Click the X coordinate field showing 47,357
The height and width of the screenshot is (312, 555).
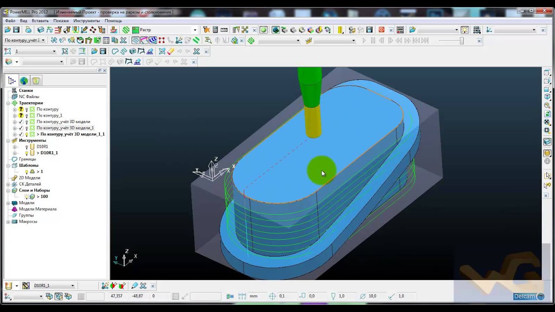[119, 296]
